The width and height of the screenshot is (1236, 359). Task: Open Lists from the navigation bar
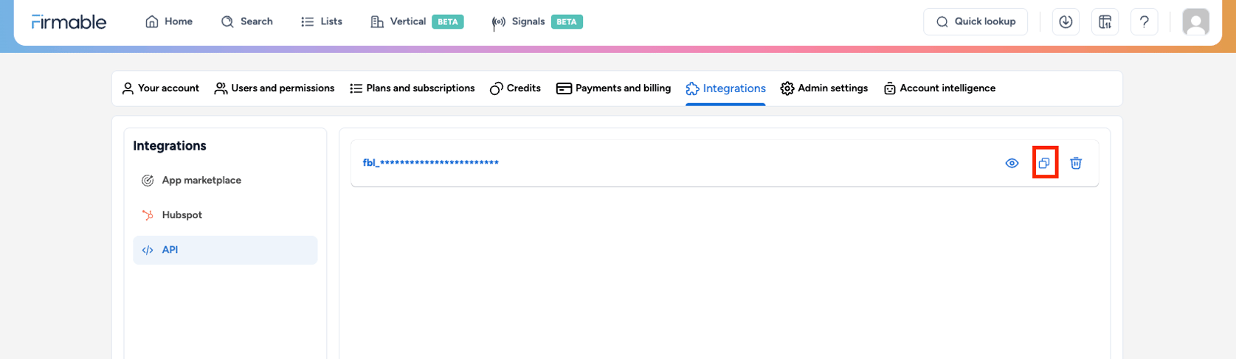[x=322, y=21]
